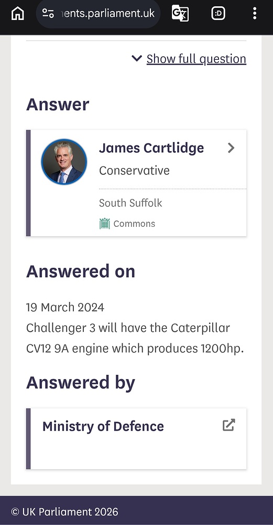Open the browser three-dot menu
Screen dimensions: 273x525
(255, 14)
